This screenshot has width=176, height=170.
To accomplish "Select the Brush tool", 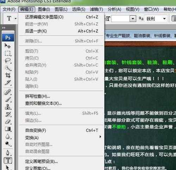I will (x=8, y=100).
